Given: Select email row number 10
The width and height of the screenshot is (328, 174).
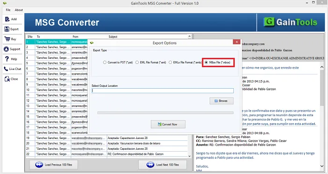Looking at the screenshot, I should click(x=57, y=90).
